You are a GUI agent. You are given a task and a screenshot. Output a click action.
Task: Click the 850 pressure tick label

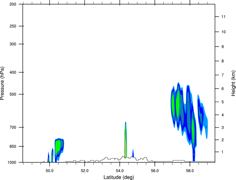[13, 146]
